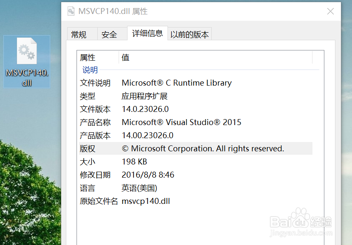Select the 文件版本 property label
This screenshot has height=245, width=352.
(95, 109)
